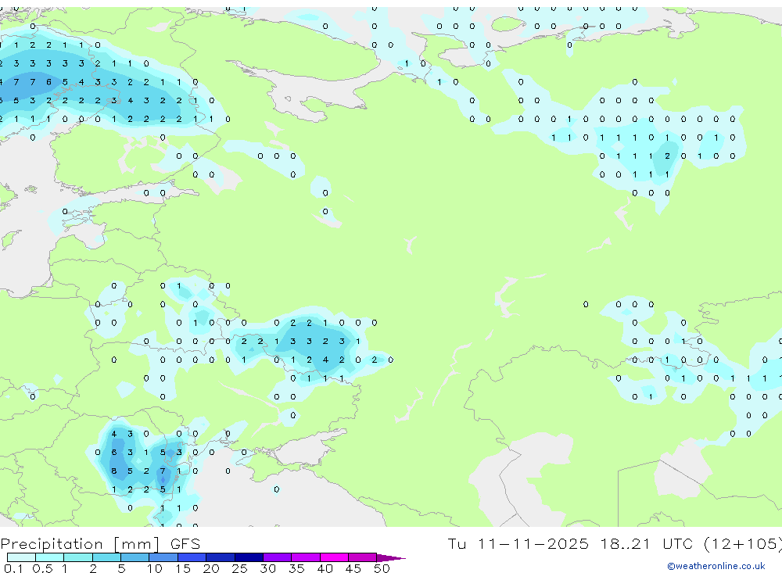Choose the 40–45 mm magenta legend swatch

click(334, 557)
